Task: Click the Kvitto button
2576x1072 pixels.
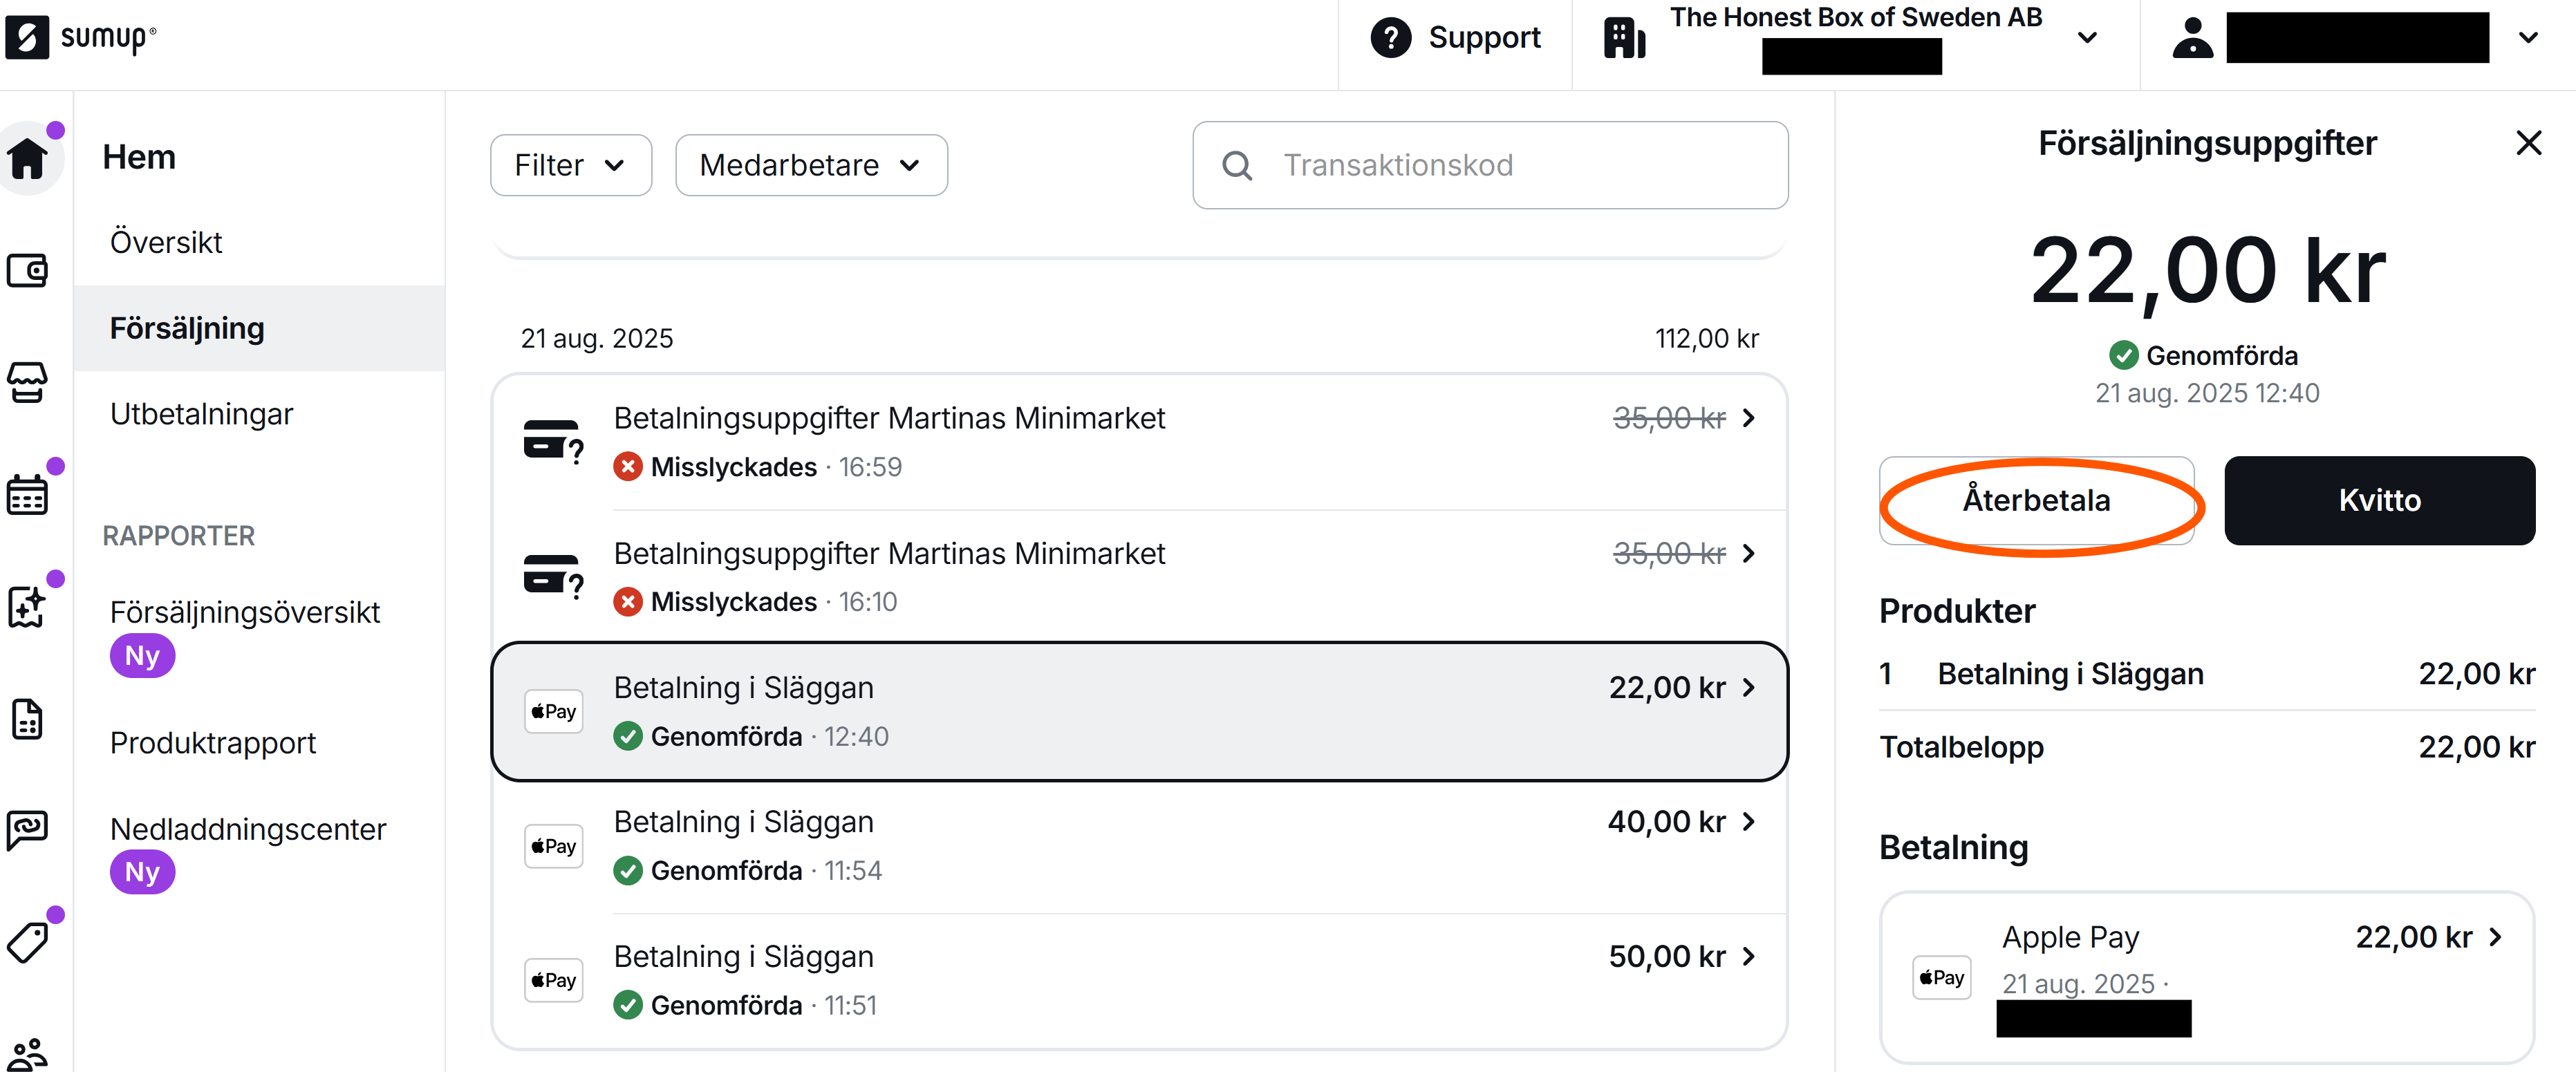Action: (x=2379, y=500)
